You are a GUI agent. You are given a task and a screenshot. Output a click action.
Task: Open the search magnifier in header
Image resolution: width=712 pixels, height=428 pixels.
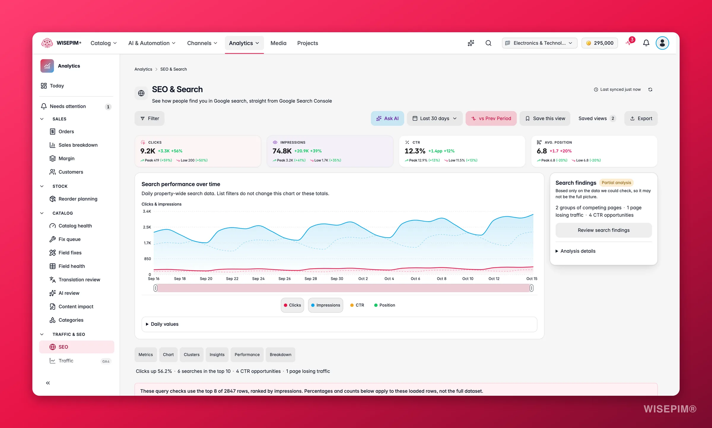[x=488, y=43]
